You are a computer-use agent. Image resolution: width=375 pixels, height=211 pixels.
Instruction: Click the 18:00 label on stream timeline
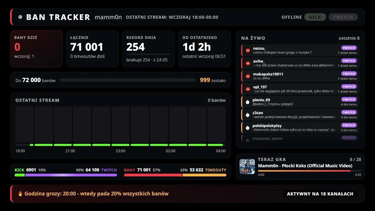click(20, 151)
